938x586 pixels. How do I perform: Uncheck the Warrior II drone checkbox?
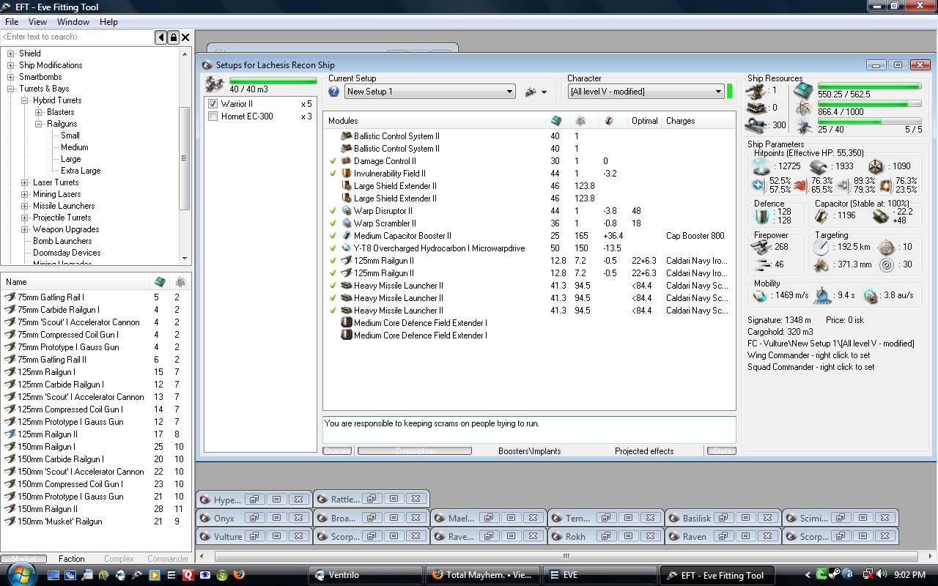213,104
